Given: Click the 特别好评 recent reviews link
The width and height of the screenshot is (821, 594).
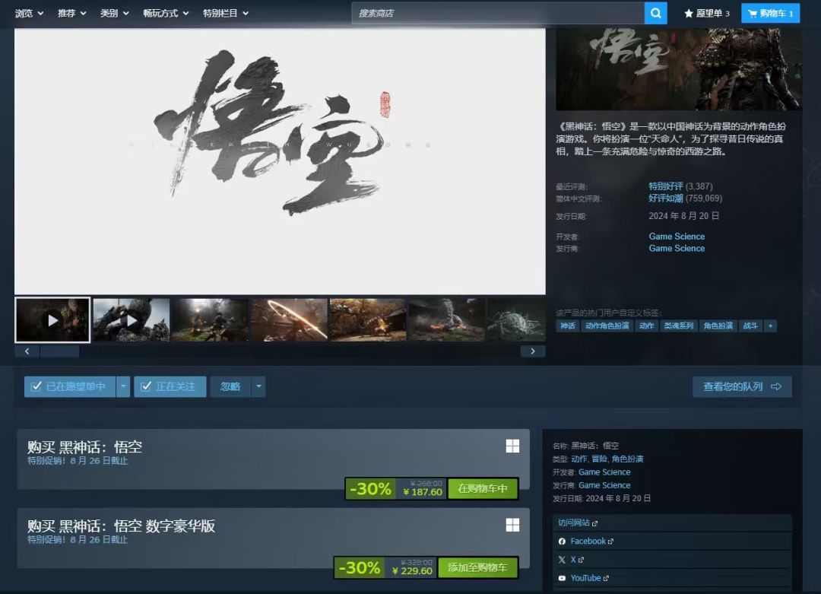Looking at the screenshot, I should (665, 186).
